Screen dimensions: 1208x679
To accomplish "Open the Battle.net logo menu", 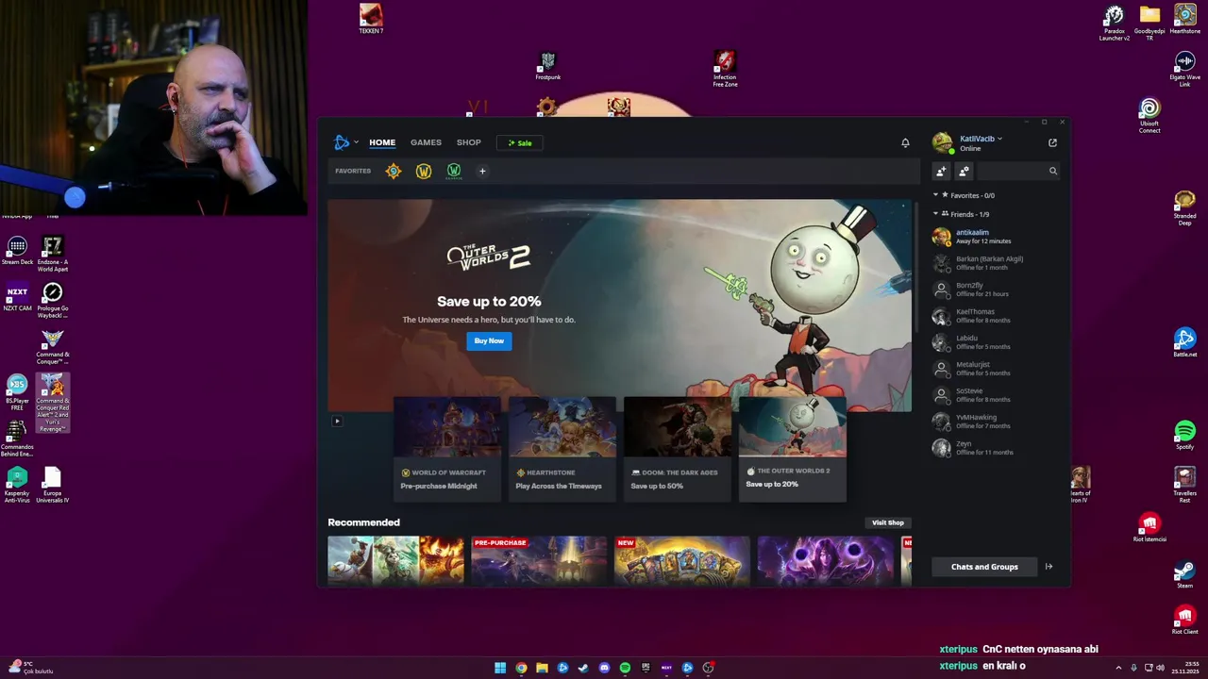I will (345, 142).
